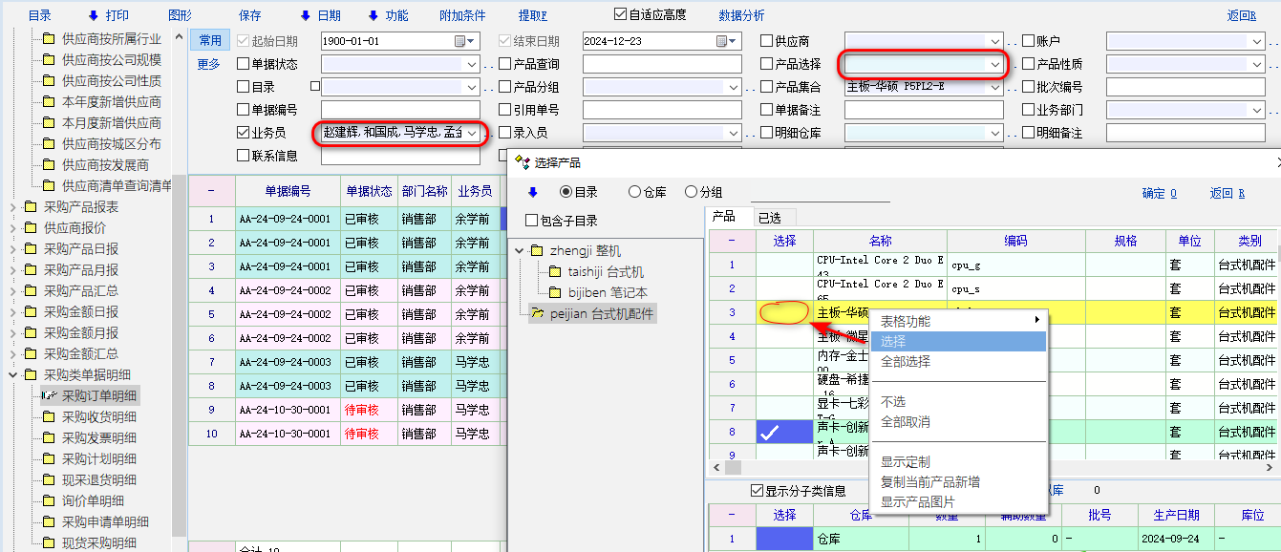The image size is (1281, 552).
Task: Click the 选择产品 dialog title icon
Action: click(522, 162)
